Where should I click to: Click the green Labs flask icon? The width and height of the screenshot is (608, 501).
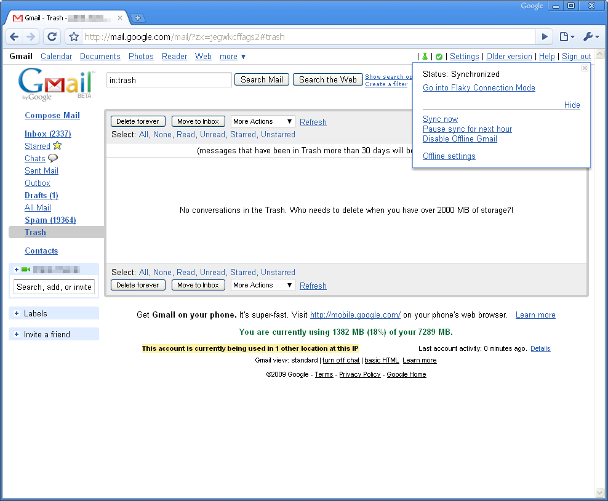[x=425, y=57]
